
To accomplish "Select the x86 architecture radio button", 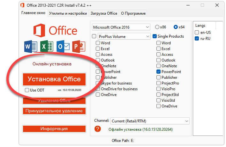I will pyautogui.click(x=157, y=27).
